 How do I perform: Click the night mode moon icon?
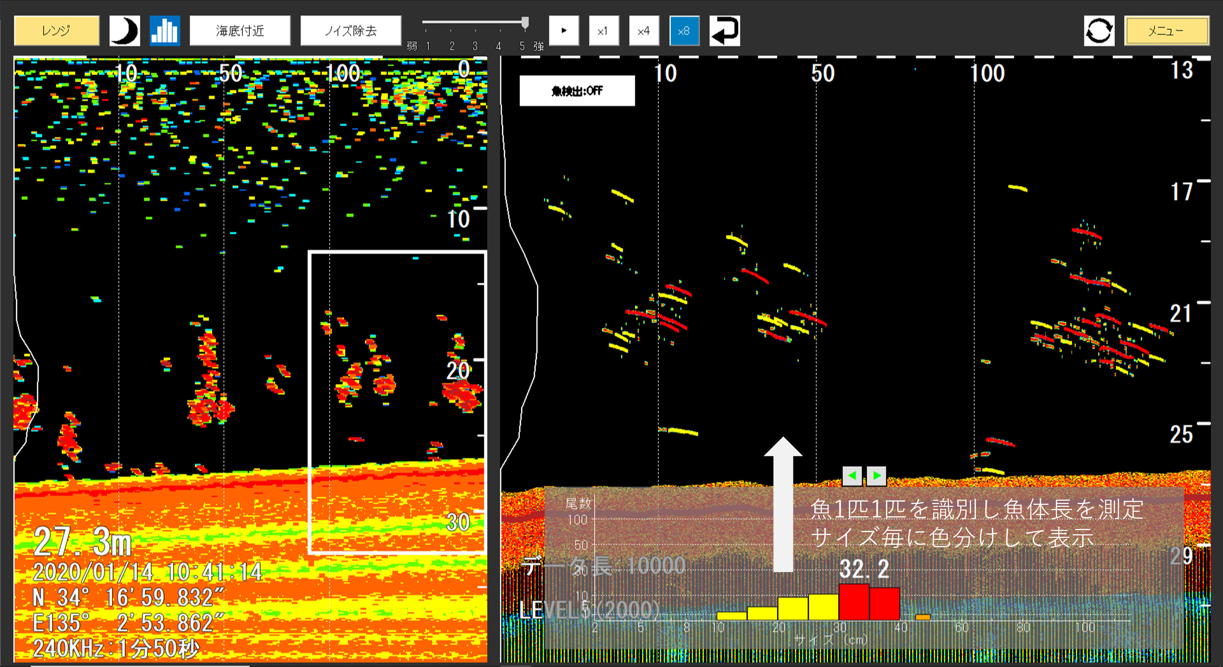tap(124, 31)
